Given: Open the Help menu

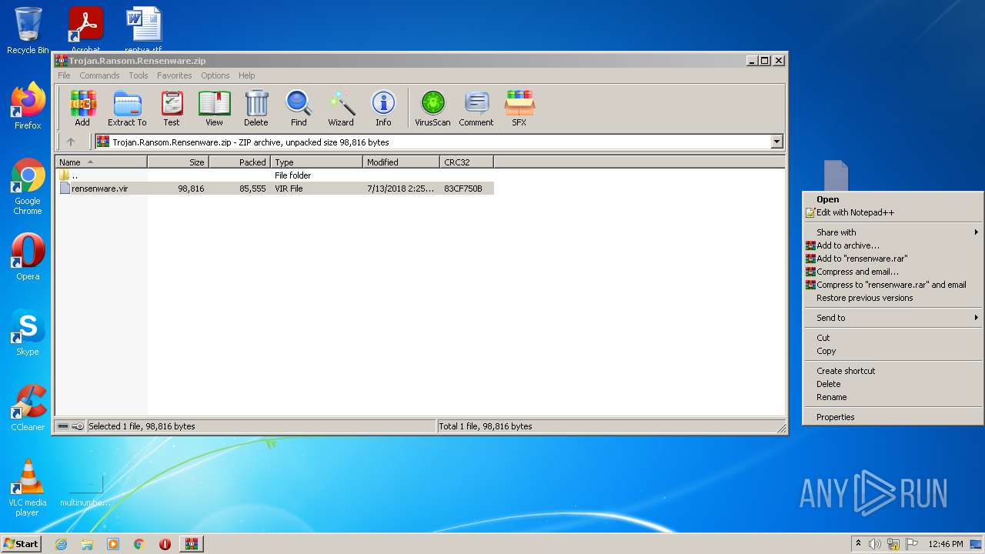Looking at the screenshot, I should [247, 75].
